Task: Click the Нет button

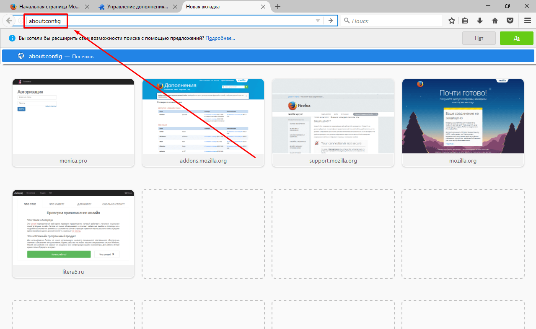Action: coord(479,38)
